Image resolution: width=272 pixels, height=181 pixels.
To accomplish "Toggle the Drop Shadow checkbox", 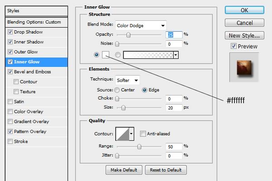I will (x=10, y=32).
